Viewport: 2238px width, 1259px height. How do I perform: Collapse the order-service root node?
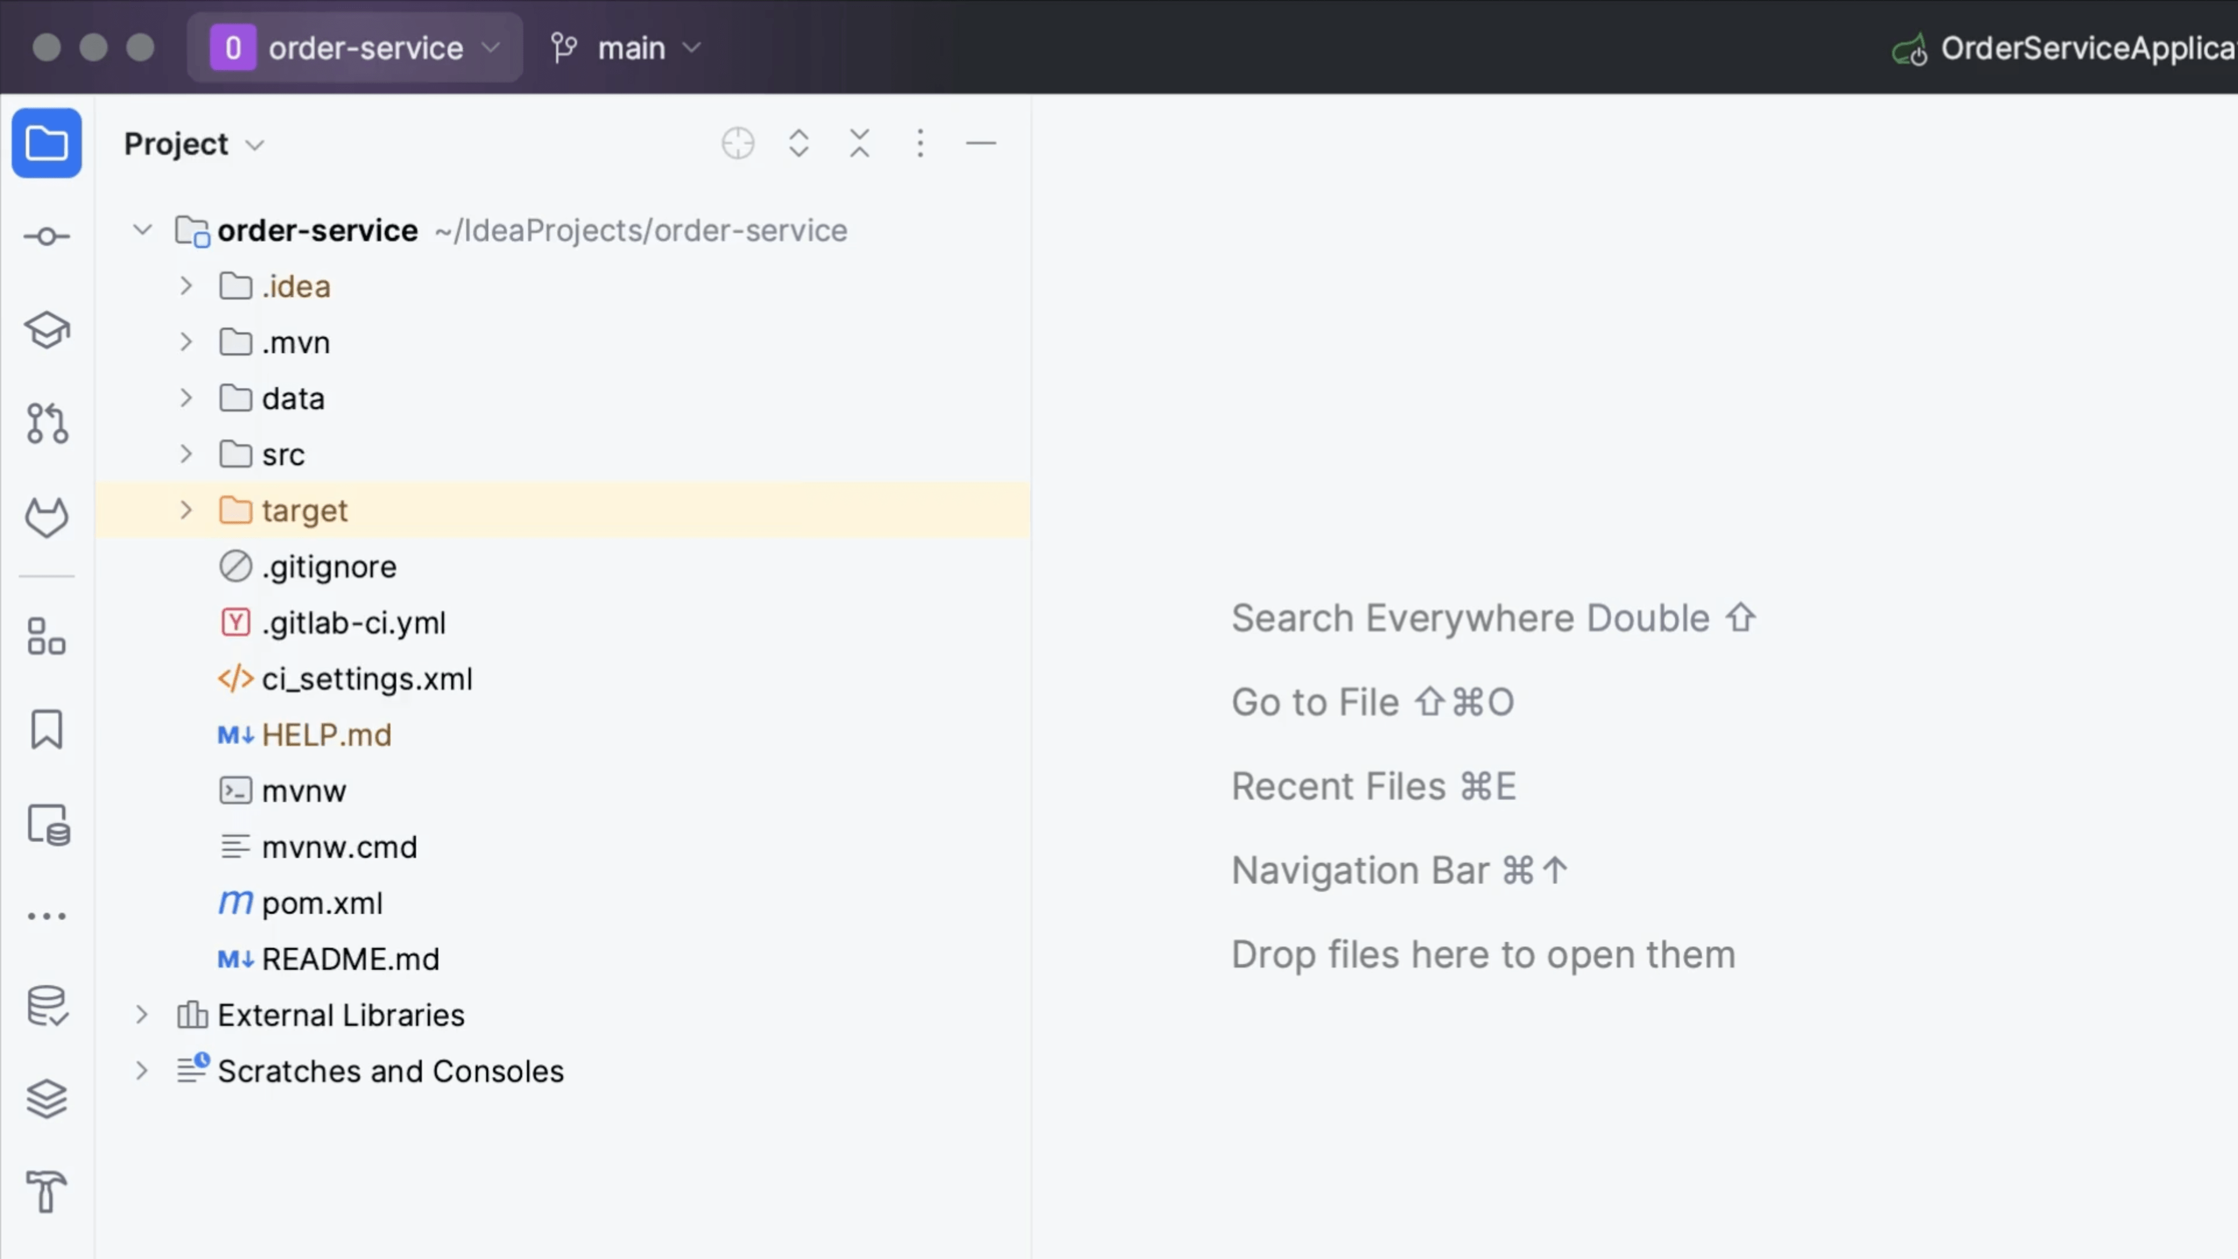[142, 230]
